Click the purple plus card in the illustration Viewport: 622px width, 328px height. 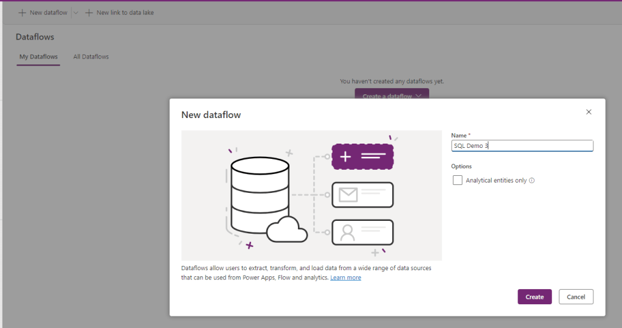pyautogui.click(x=362, y=156)
